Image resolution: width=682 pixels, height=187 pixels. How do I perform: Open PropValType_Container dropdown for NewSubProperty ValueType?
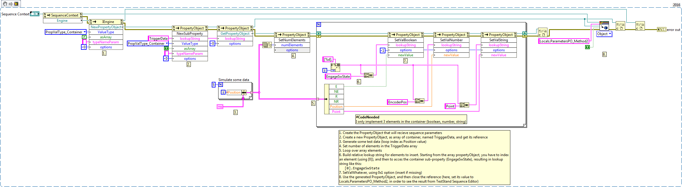(x=148, y=44)
